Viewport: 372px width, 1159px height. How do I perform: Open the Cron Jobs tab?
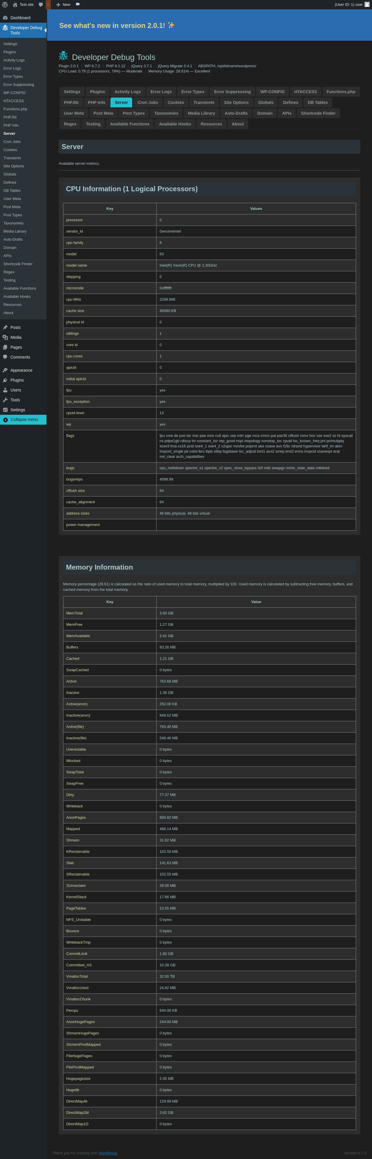click(147, 102)
